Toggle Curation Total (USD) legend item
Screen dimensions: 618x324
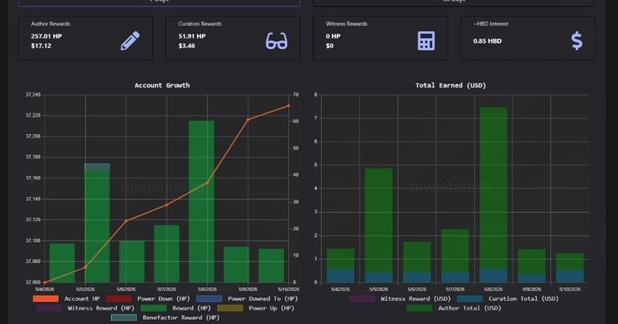coord(508,298)
